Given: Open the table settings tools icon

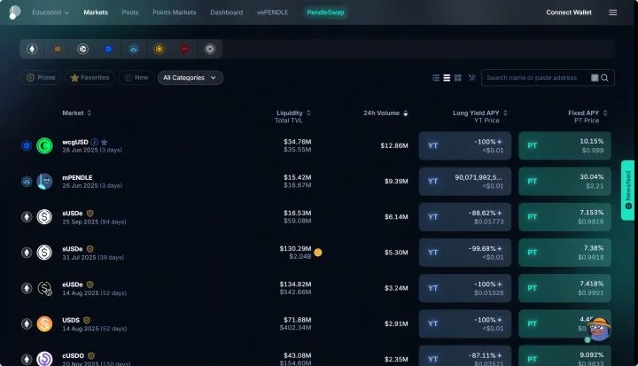Looking at the screenshot, I should (471, 78).
